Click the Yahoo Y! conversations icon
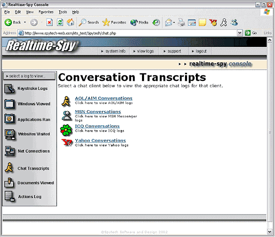Image resolution: width=275 pixels, height=237 pixels. (x=67, y=143)
